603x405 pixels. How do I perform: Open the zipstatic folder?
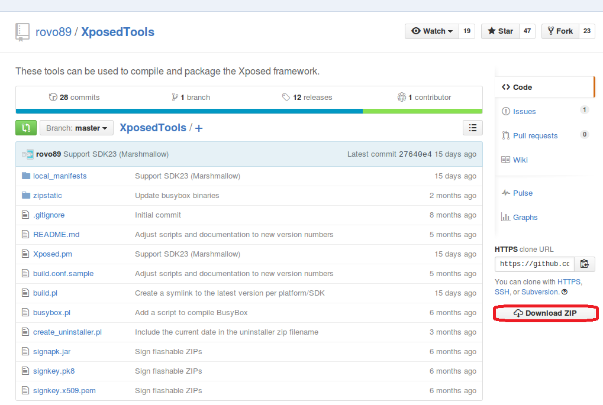[47, 196]
